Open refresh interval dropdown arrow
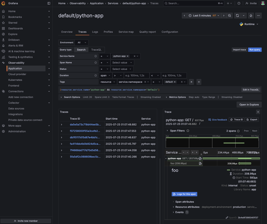Viewport: 267px width, 224px height. (x=244, y=15)
